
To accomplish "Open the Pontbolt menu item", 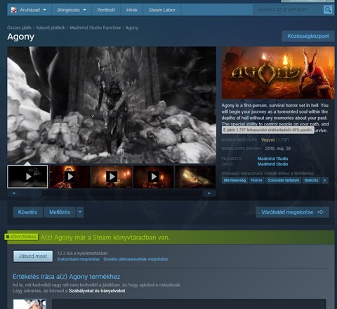I will [106, 10].
